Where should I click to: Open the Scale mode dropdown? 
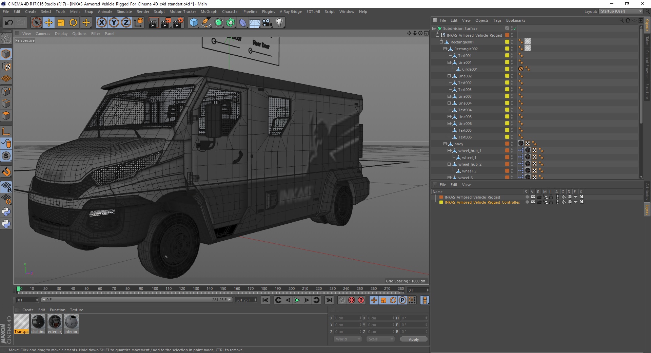380,339
